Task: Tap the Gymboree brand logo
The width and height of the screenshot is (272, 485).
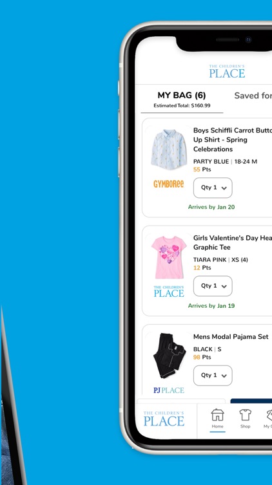Action: pyautogui.click(x=169, y=184)
